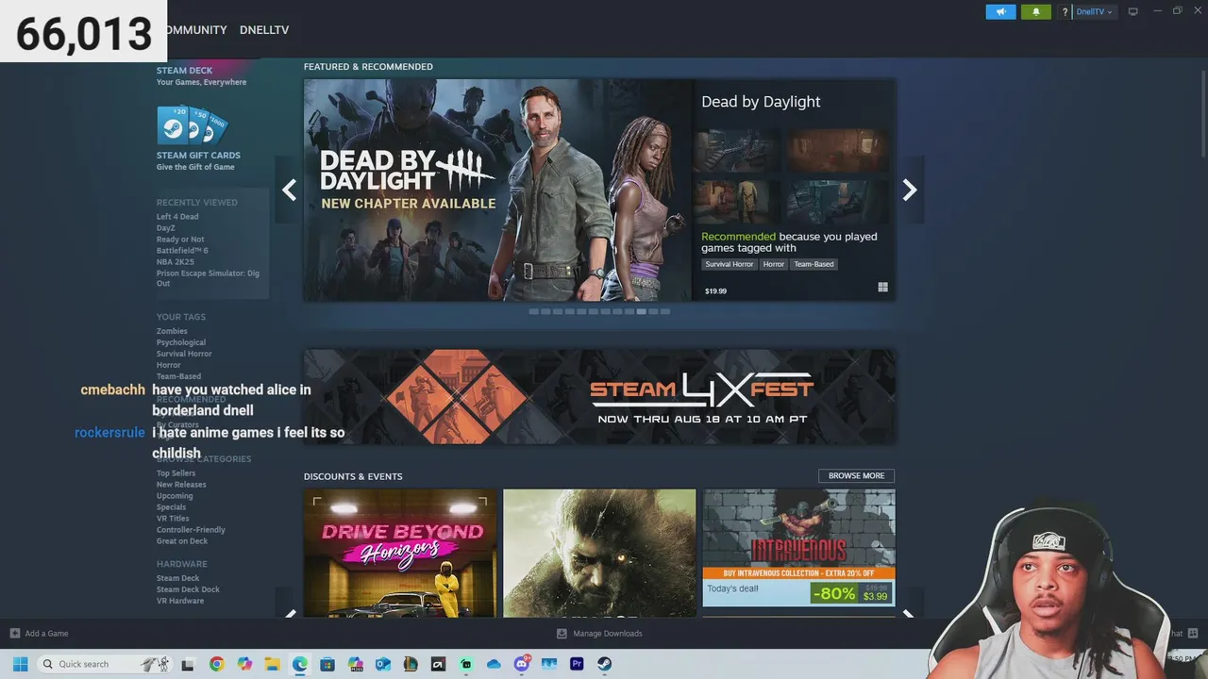The height and width of the screenshot is (679, 1208).
Task: Select Survival Horror tag in Dead by Daylight card
Action: pyautogui.click(x=730, y=264)
